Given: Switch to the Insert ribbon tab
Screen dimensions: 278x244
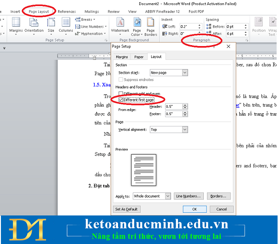Looking at the screenshot, I should tap(15, 12).
